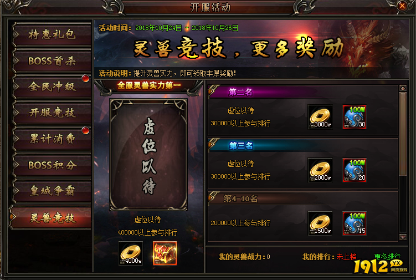Click the ranking list scroll up arrow
The image size is (416, 280).
point(403,88)
